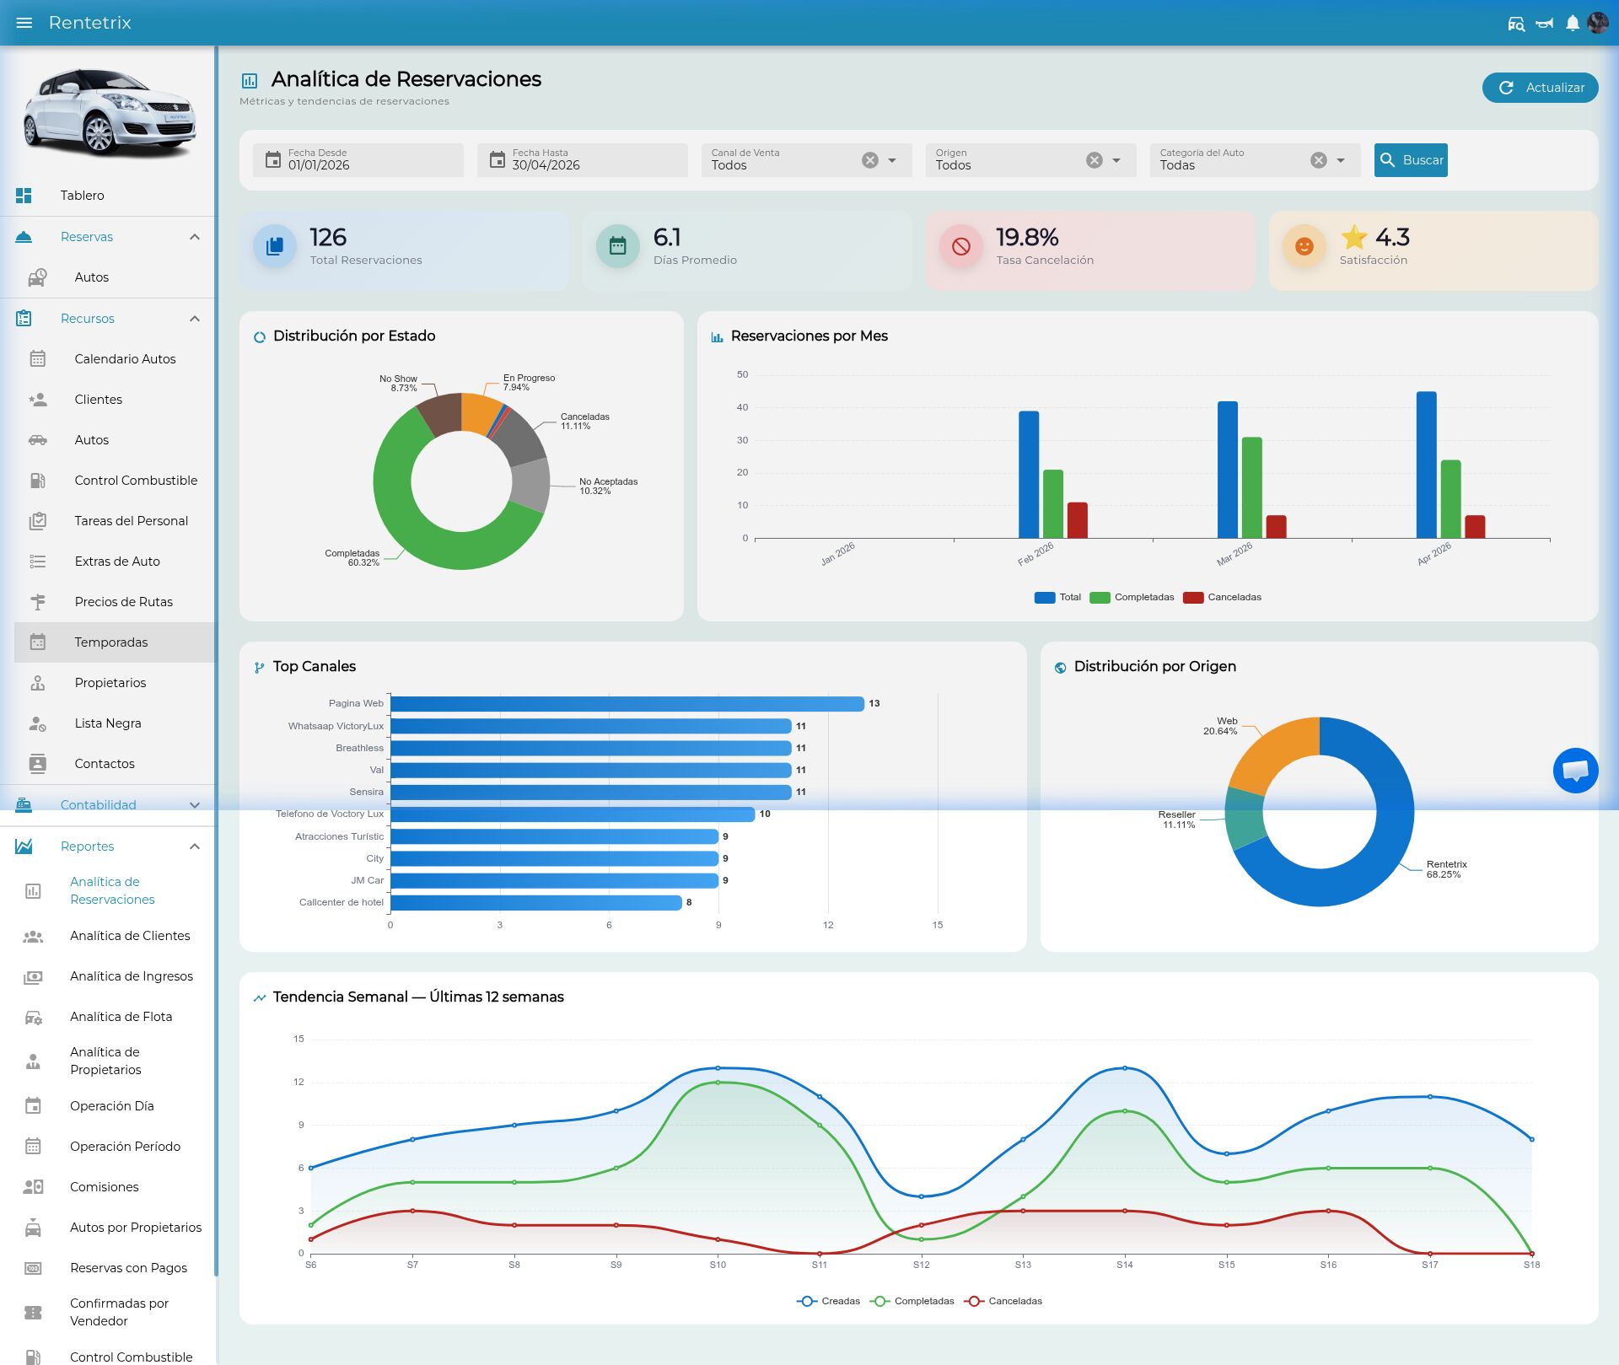Click the Buscar button

1411,160
